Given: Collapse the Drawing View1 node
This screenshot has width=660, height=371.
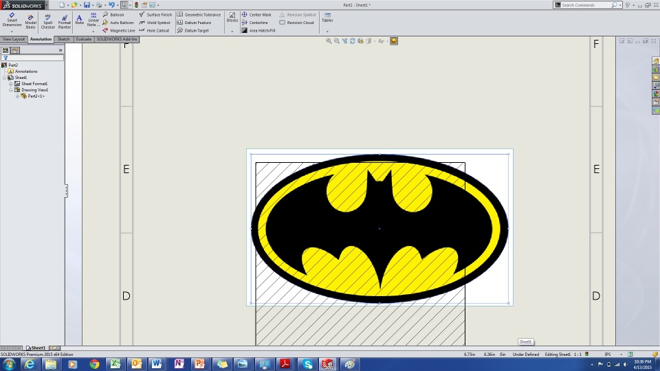Looking at the screenshot, I should click(11, 90).
